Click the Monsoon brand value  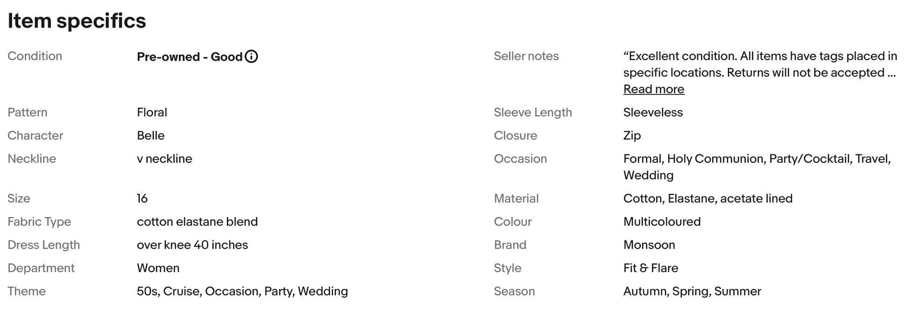tap(649, 245)
